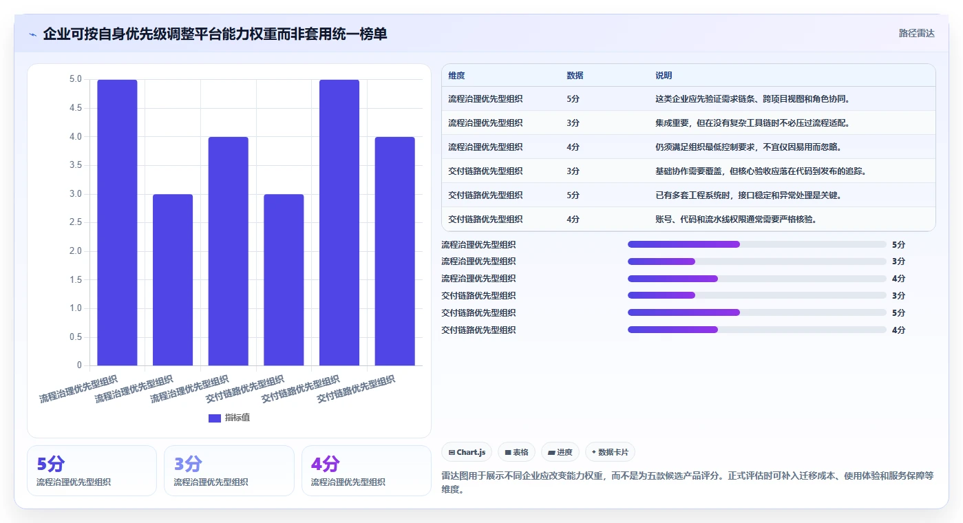Click the description starting 集成重要
The image size is (963, 523).
pos(753,123)
